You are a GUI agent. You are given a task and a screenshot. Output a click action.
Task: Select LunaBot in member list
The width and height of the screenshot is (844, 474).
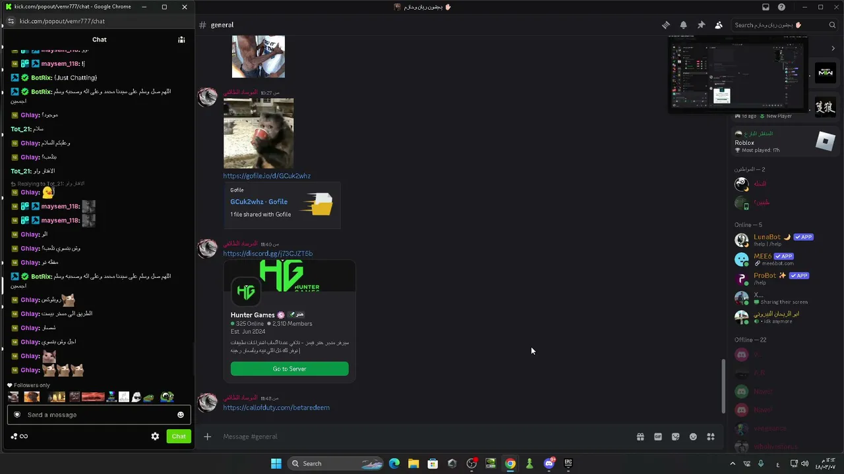pyautogui.click(x=782, y=240)
